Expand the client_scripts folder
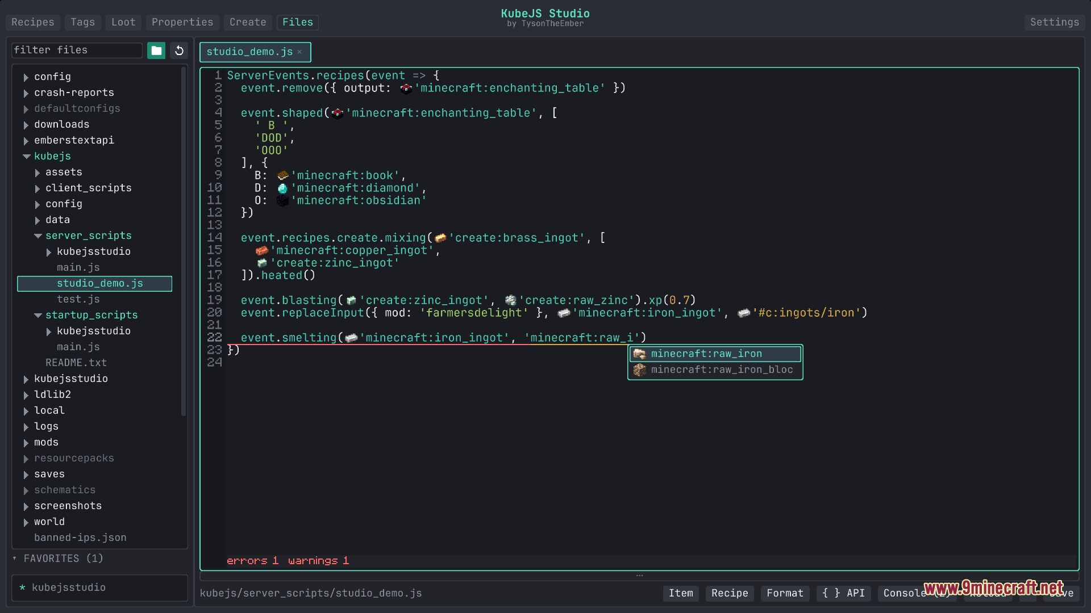This screenshot has height=613, width=1091. pos(38,188)
